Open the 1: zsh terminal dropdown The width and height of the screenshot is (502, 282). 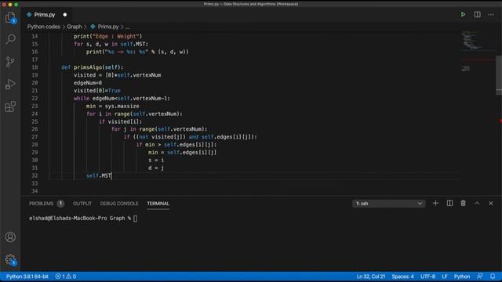pyautogui.click(x=389, y=204)
